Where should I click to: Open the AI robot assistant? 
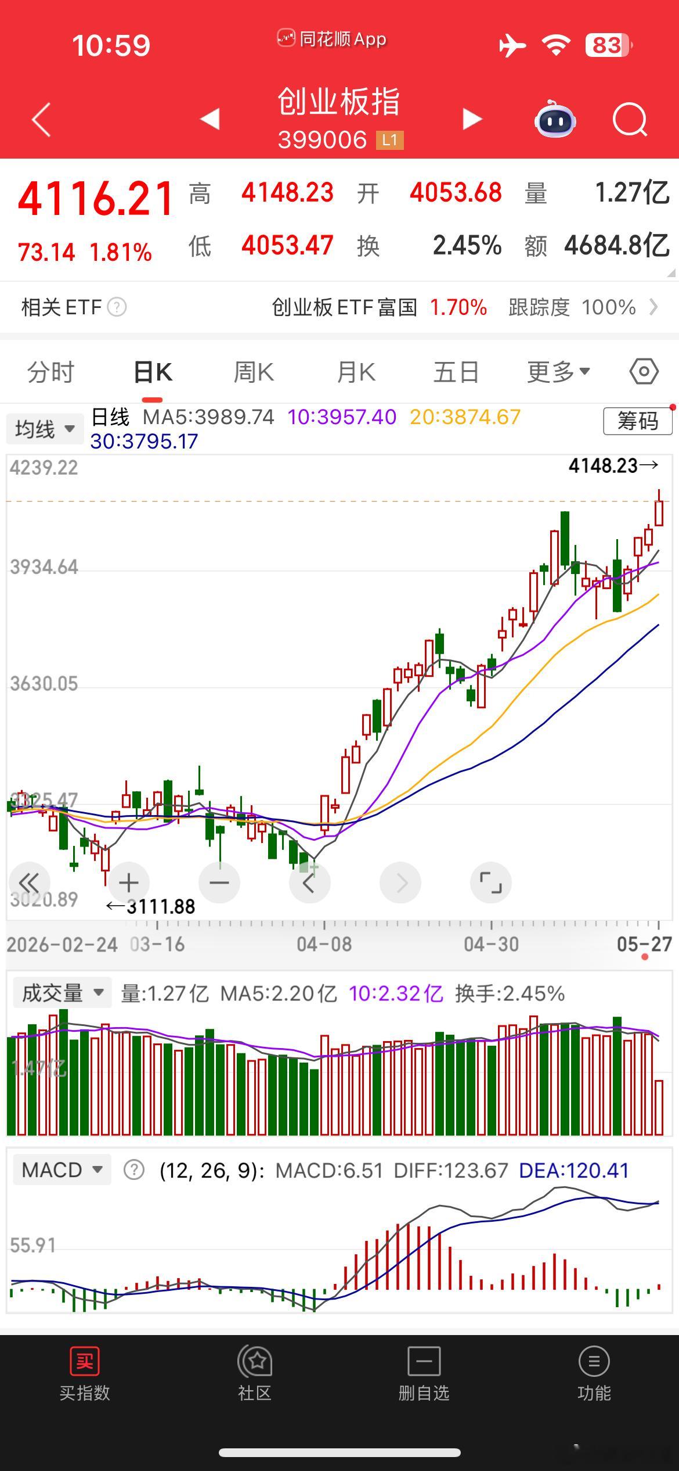coord(555,119)
